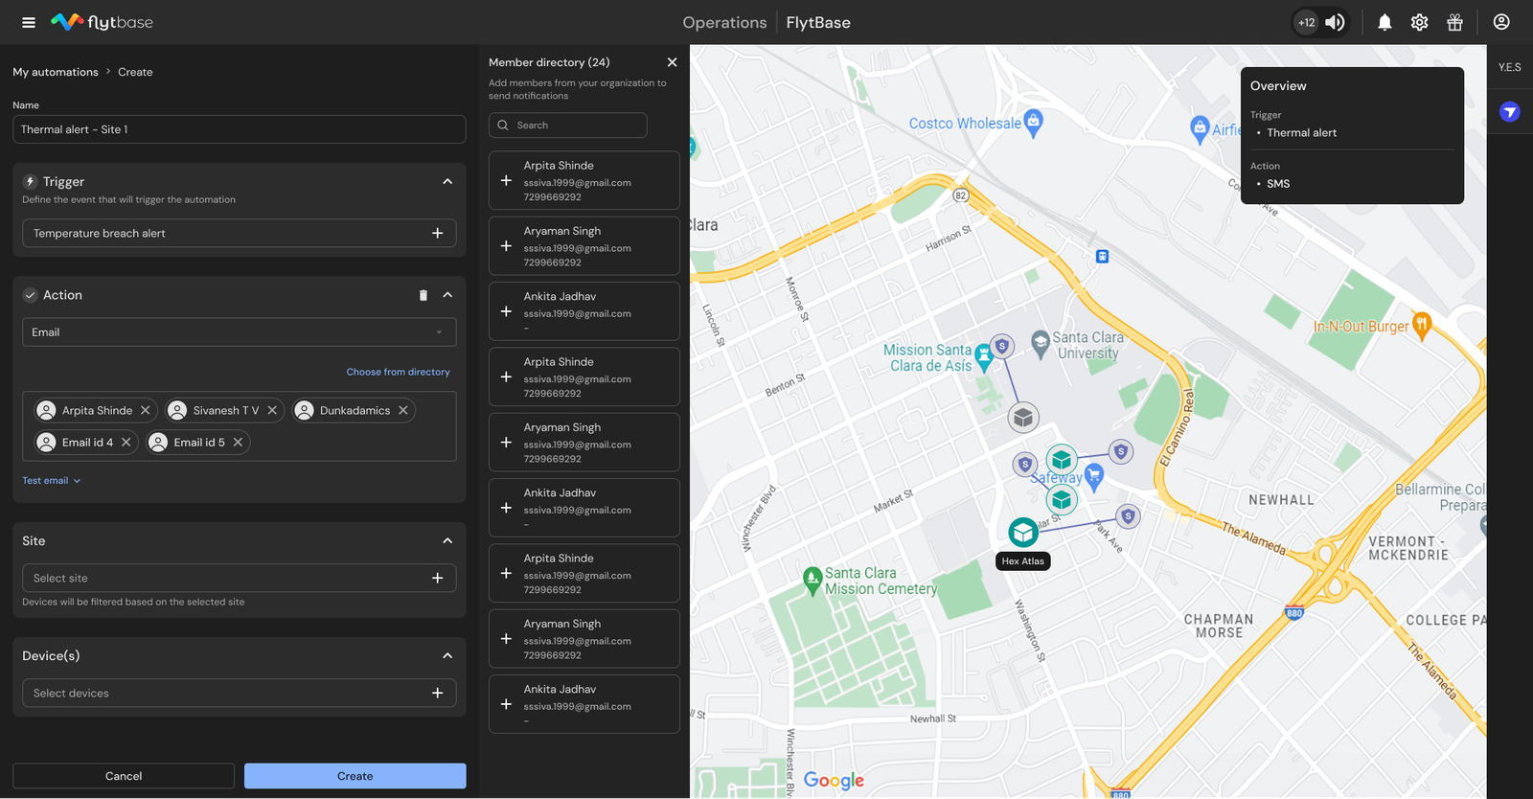Viewport: 1533px width, 799px height.
Task: Click the notifications bell icon
Action: pyautogui.click(x=1384, y=22)
